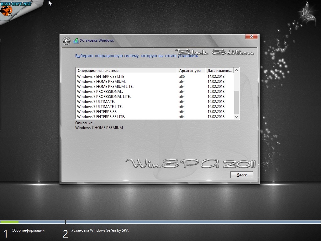This screenshot has width=321, height=241.
Task: Select Windows 7 ENTERPRISE LITE. x64 row
Action: tap(155, 117)
